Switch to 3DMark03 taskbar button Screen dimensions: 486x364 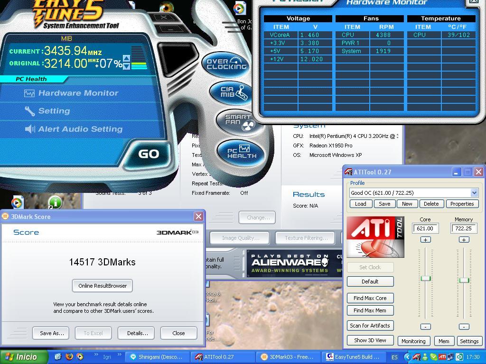288,357
